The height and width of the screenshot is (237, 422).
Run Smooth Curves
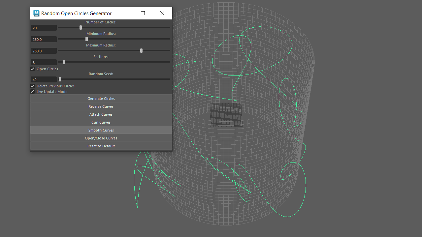point(101,130)
